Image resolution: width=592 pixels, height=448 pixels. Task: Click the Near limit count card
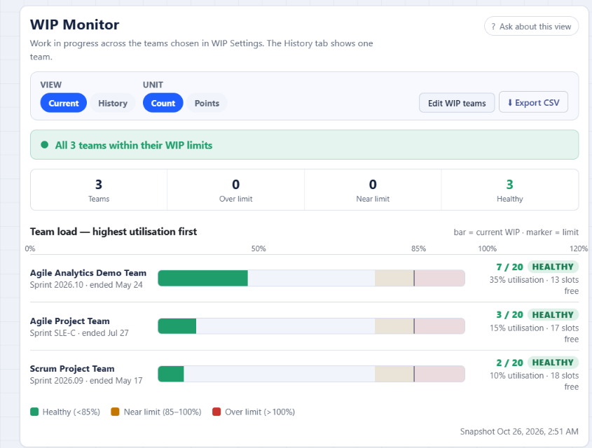(373, 190)
